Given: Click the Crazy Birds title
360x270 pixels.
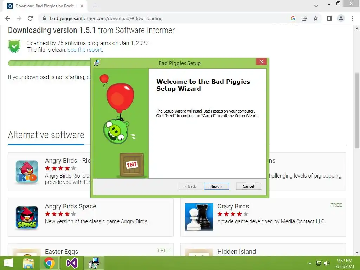Looking at the screenshot, I should pyautogui.click(x=233, y=206).
